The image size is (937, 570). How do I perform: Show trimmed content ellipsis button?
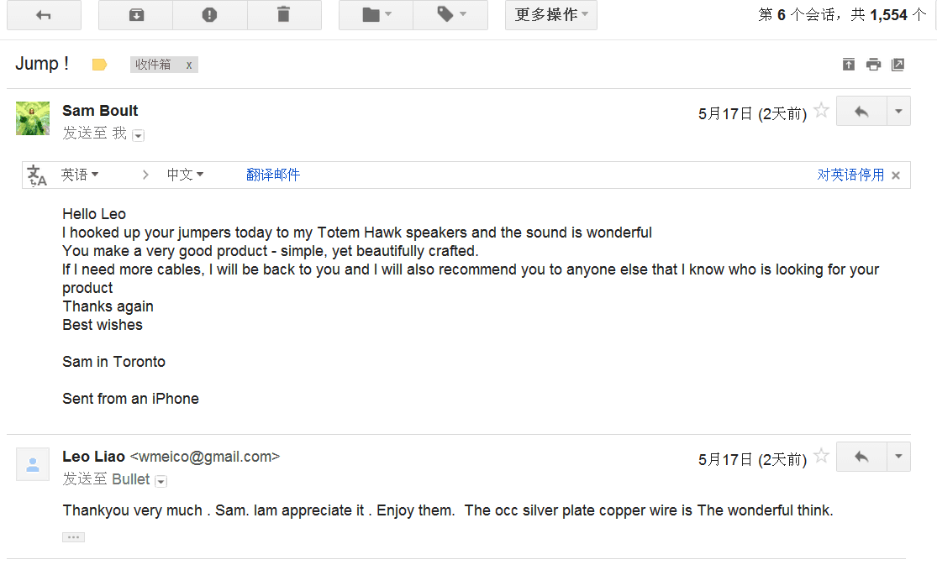(73, 537)
